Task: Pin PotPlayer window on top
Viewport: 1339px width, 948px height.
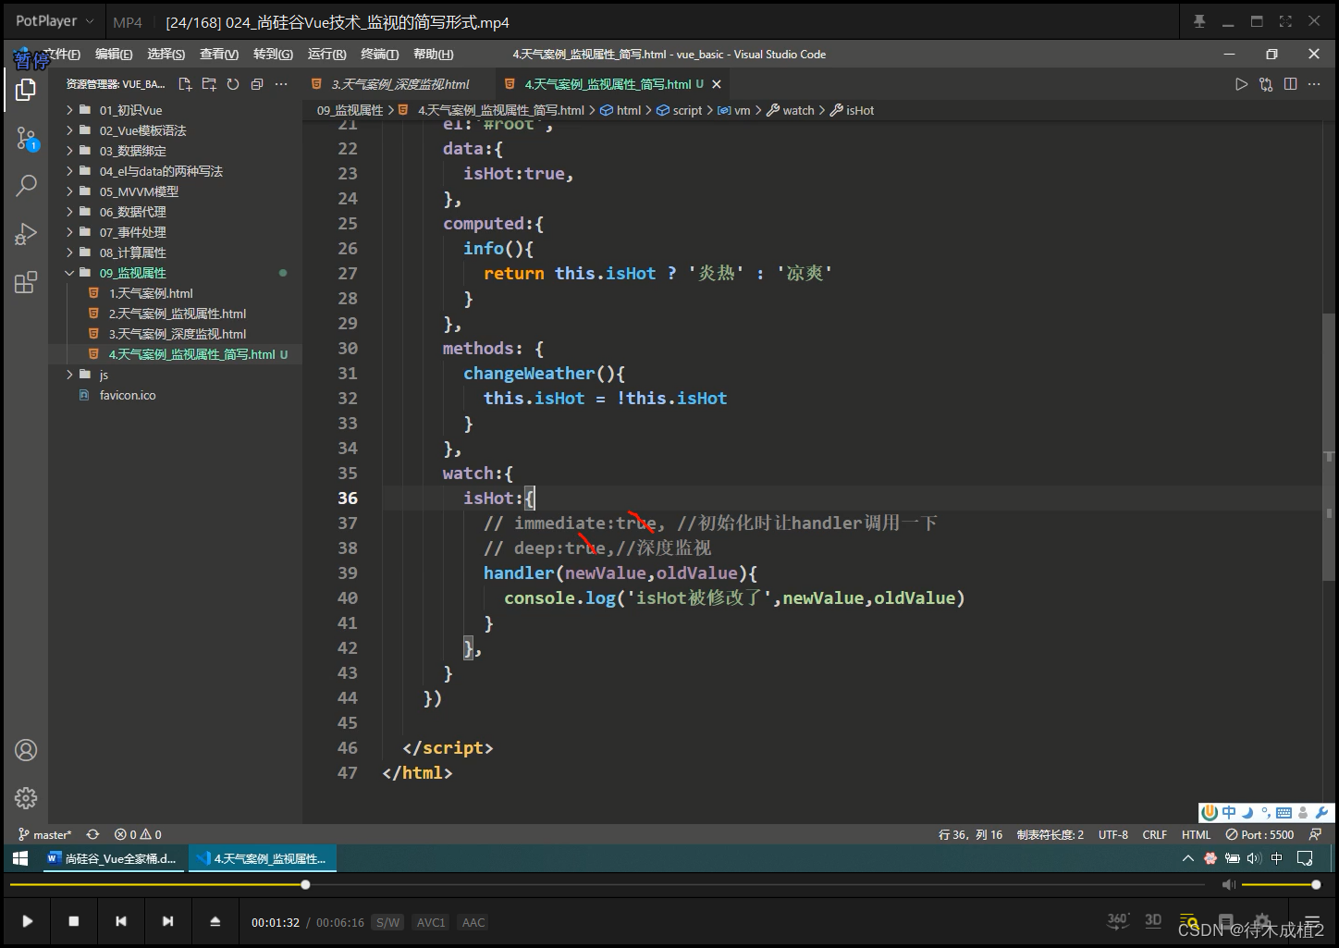Action: pos(1199,21)
